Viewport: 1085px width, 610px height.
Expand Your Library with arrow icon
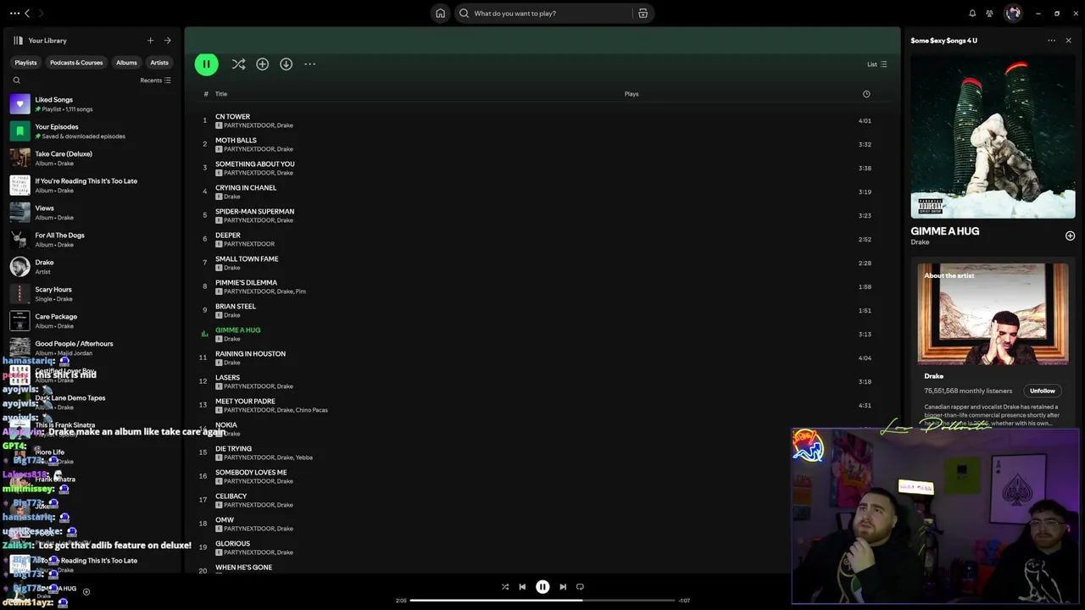coord(167,41)
